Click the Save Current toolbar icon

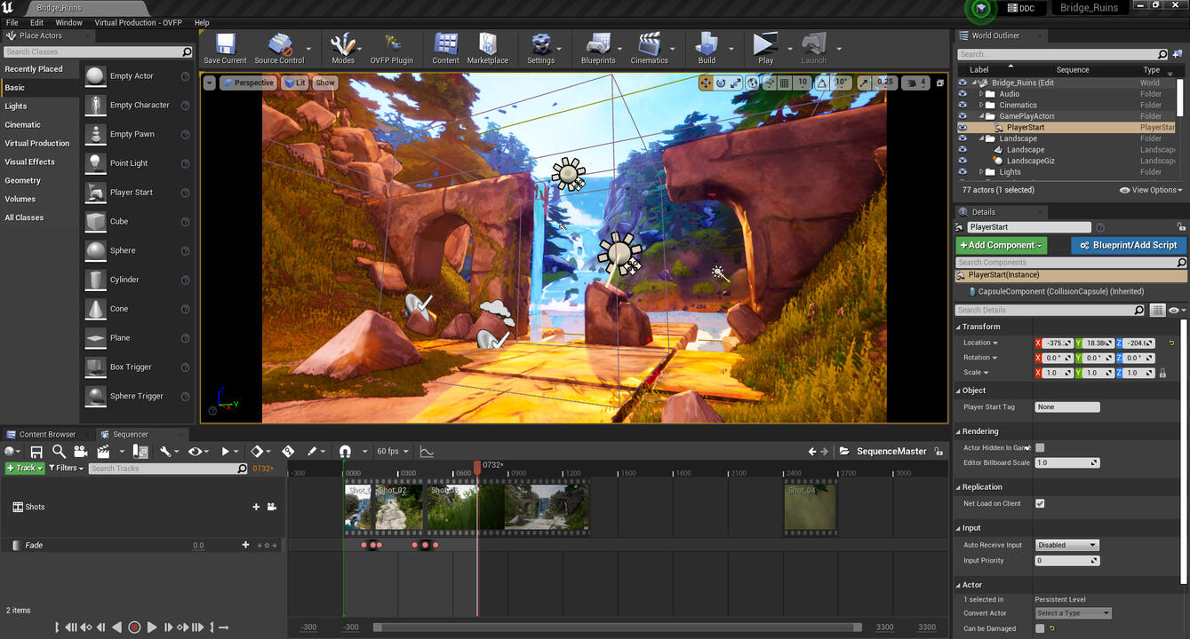click(225, 45)
